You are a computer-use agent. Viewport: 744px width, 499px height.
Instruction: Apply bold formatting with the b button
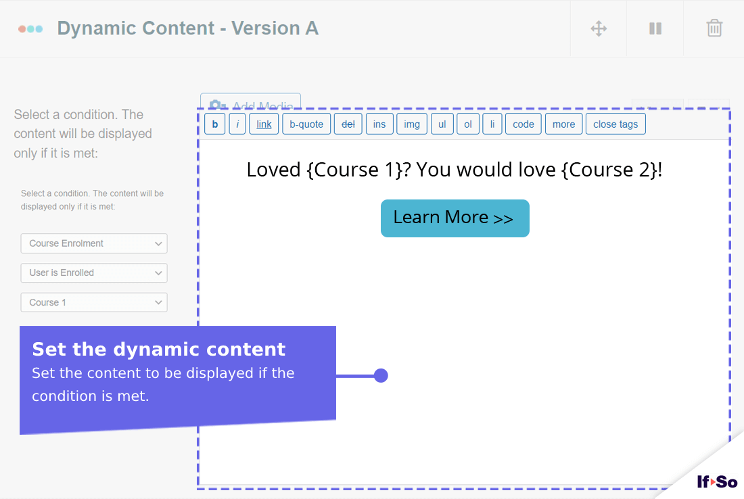214,124
